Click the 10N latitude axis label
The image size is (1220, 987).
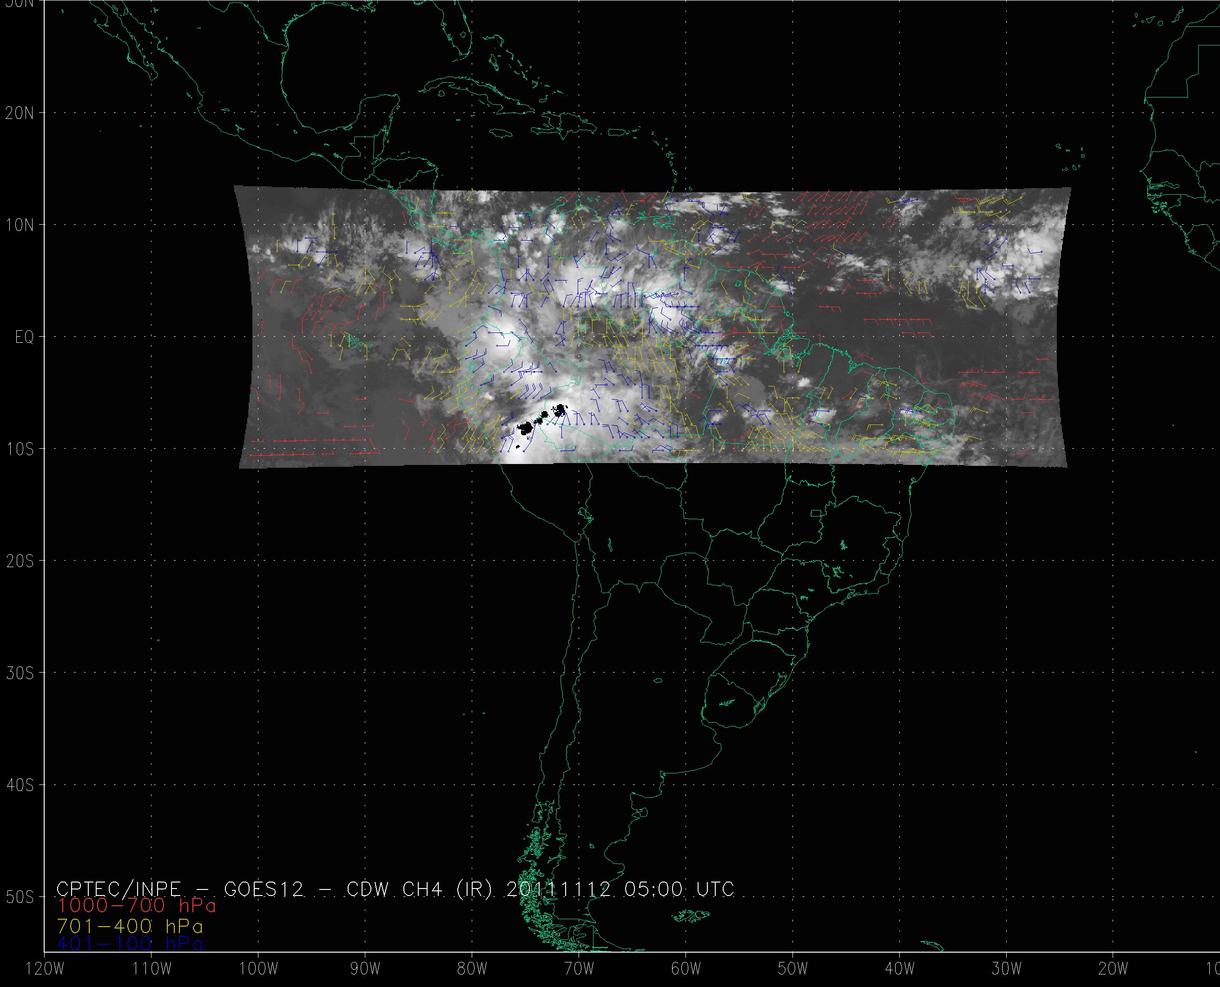tap(20, 225)
